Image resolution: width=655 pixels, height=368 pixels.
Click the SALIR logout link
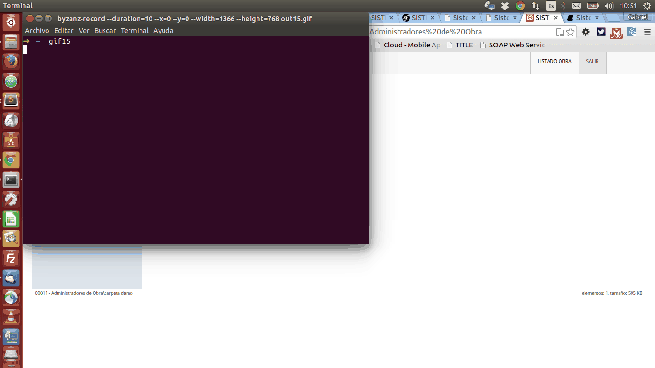click(592, 62)
